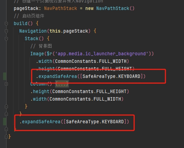Place cursor on the pageStack variable declaration
Viewport: 184px width, 148px height.
[26, 9]
